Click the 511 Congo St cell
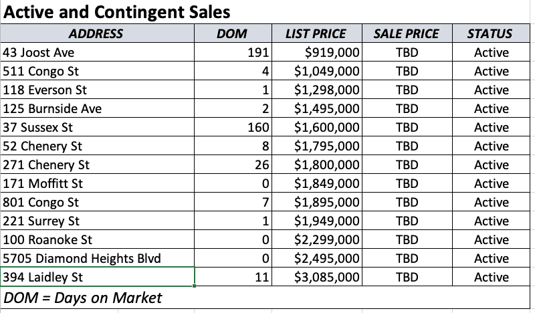The width and height of the screenshot is (535, 313). [98, 71]
